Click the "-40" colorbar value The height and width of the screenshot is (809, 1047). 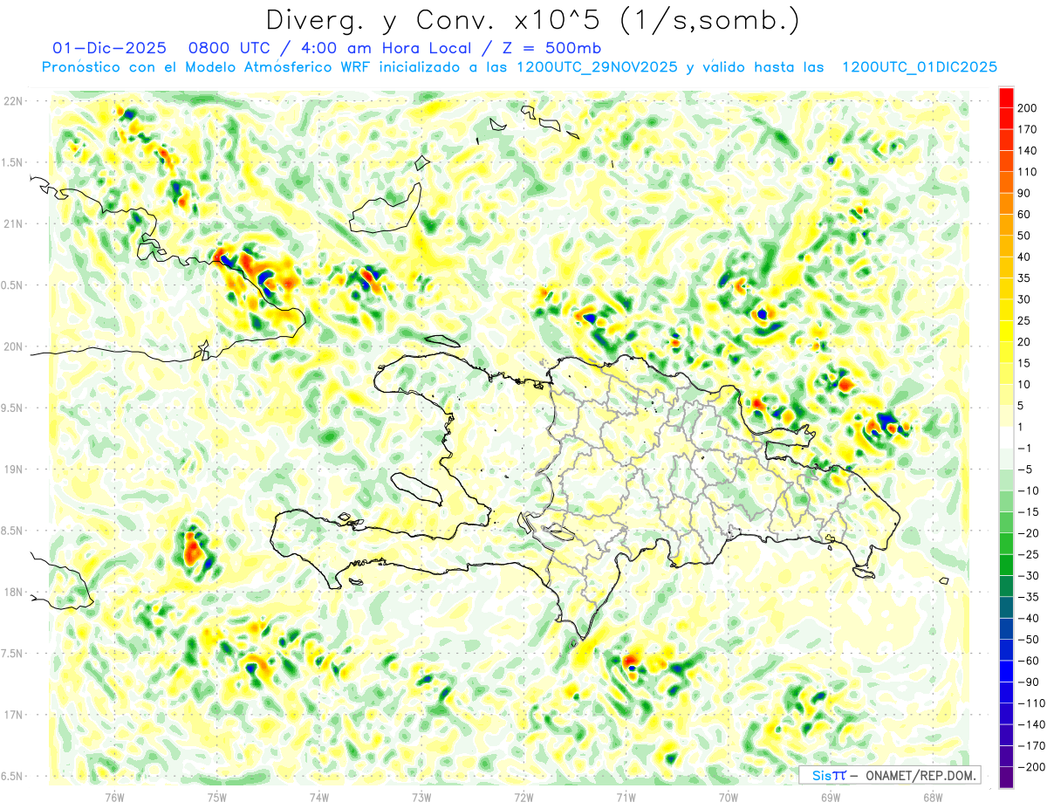point(1028,618)
